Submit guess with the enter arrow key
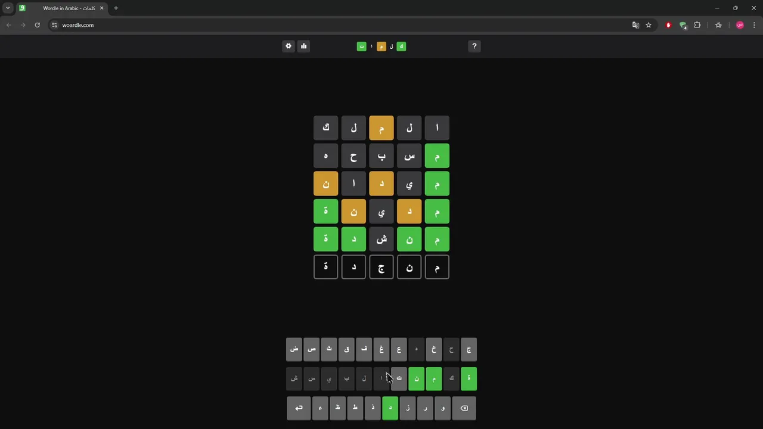763x429 pixels. (x=299, y=408)
